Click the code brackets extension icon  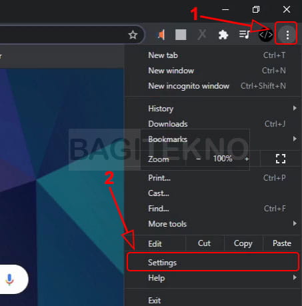point(266,35)
